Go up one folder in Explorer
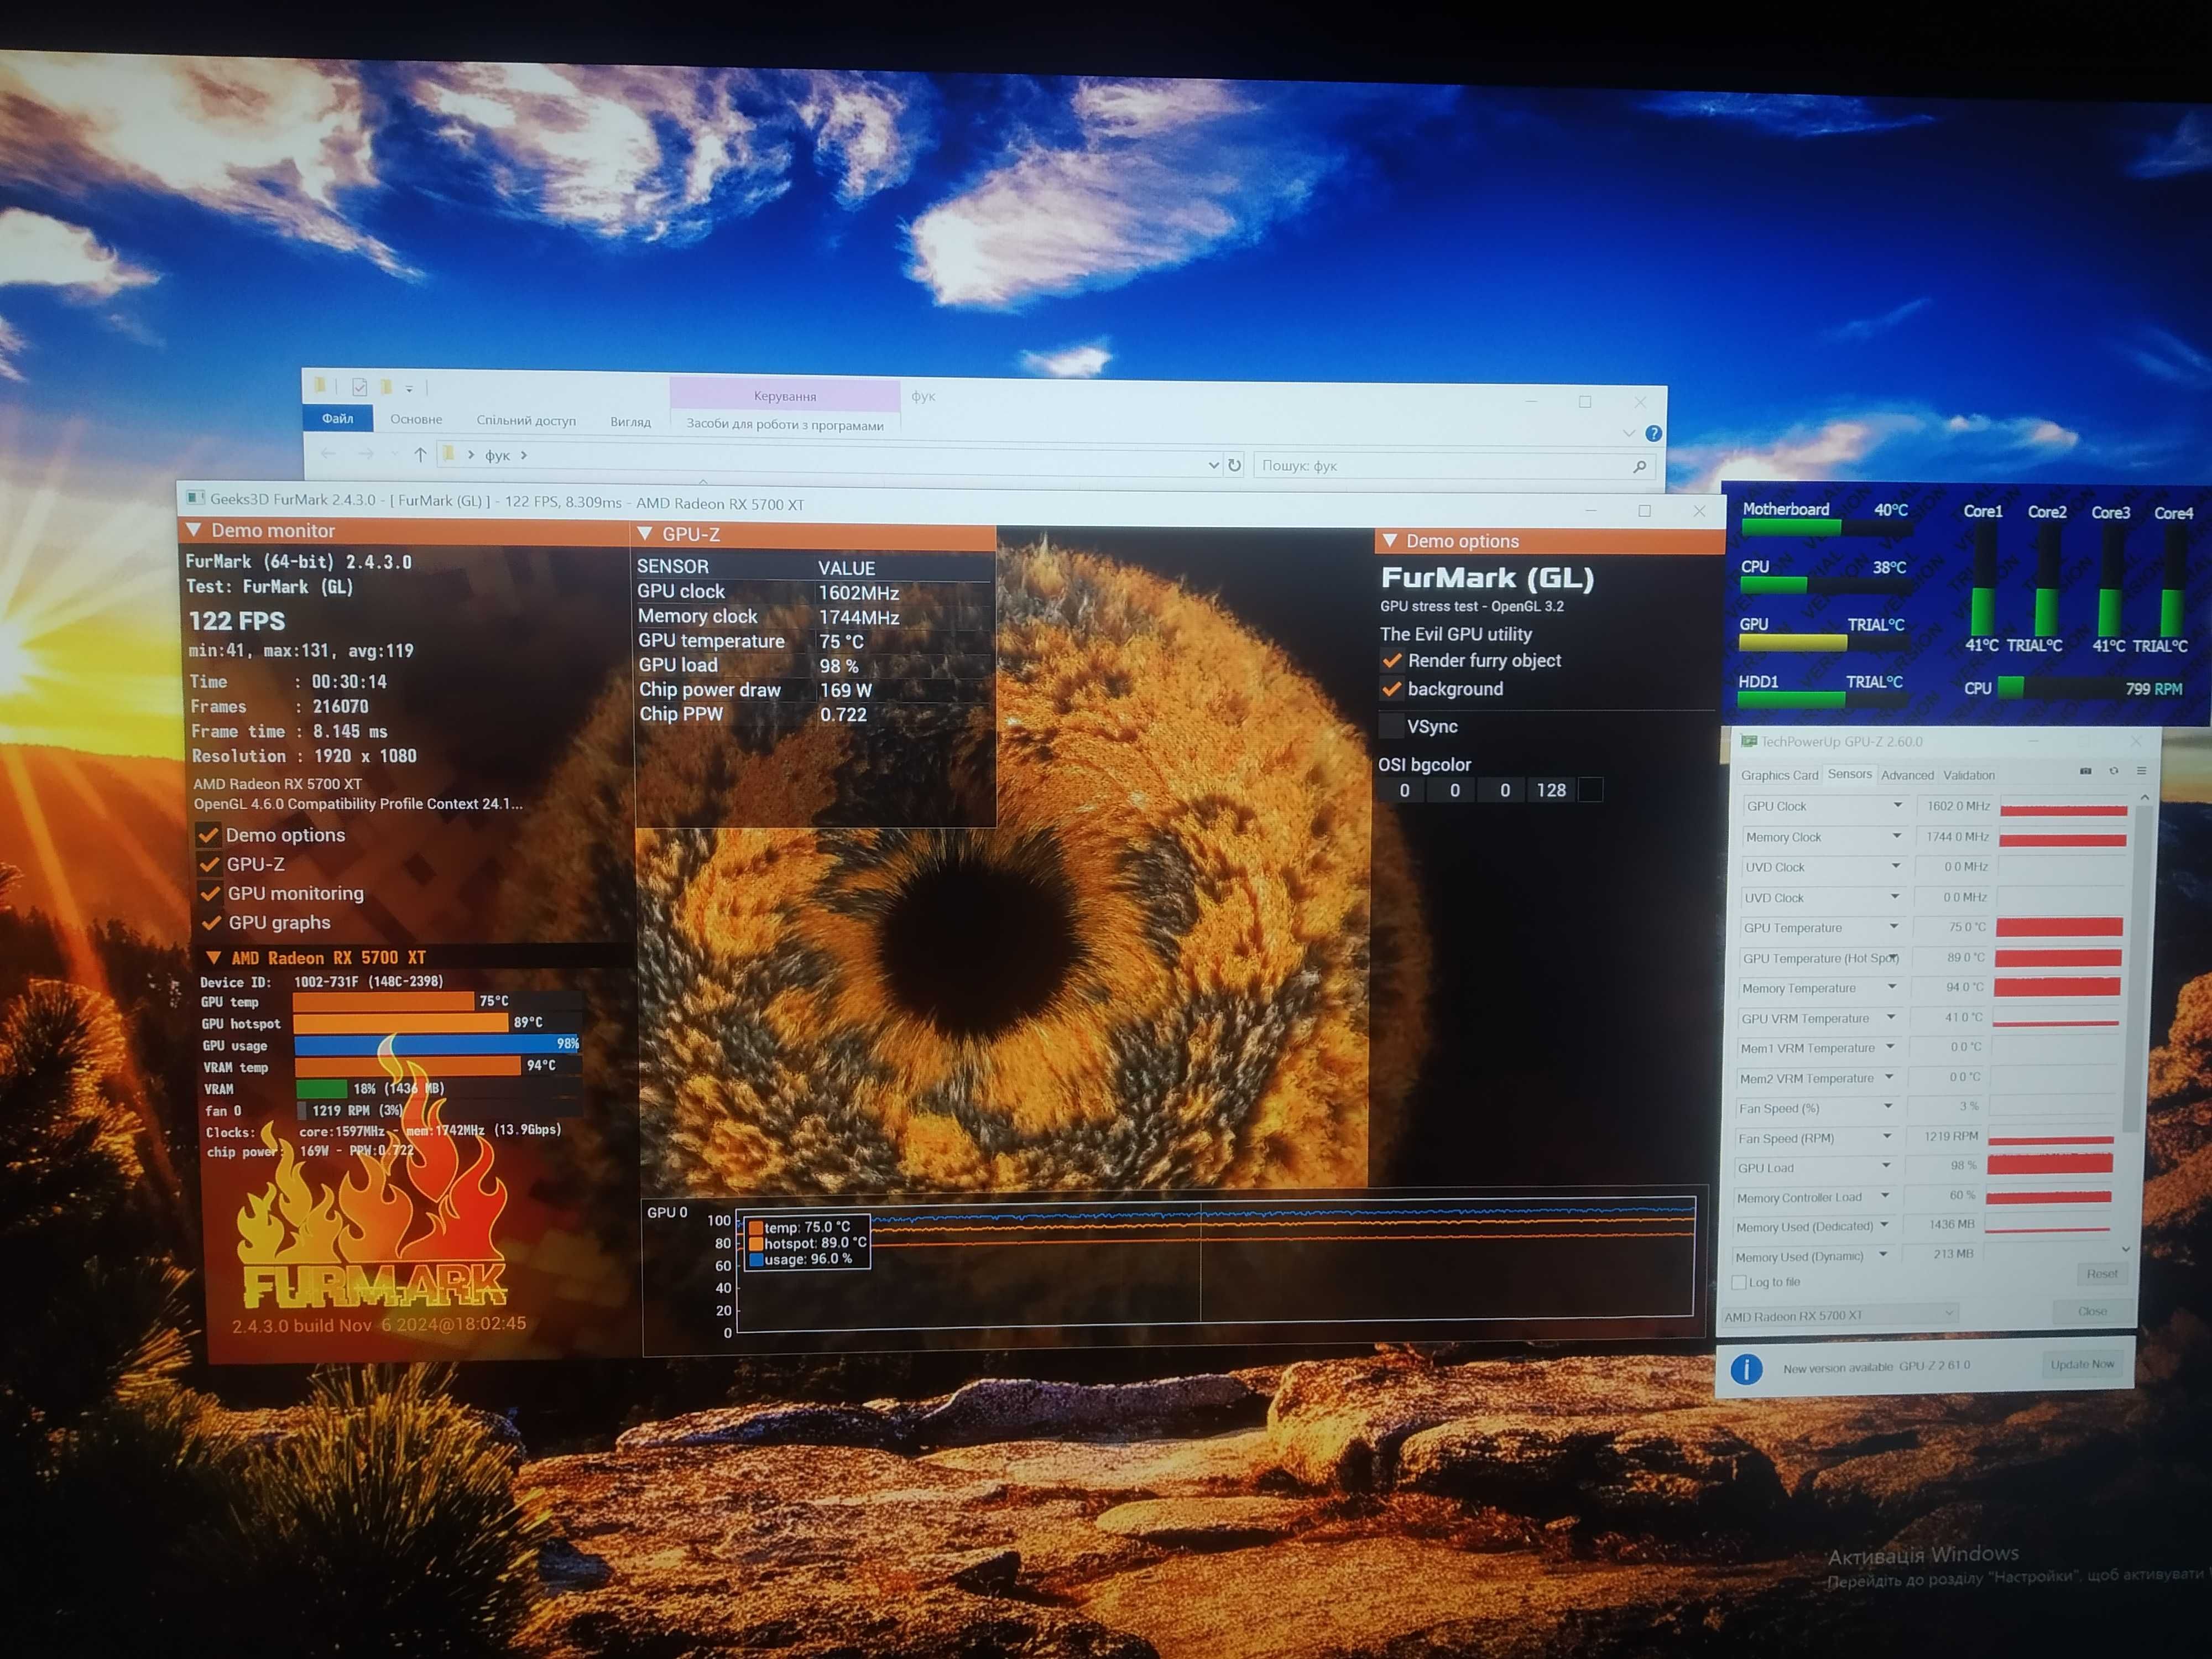The height and width of the screenshot is (1659, 2212). 420,455
